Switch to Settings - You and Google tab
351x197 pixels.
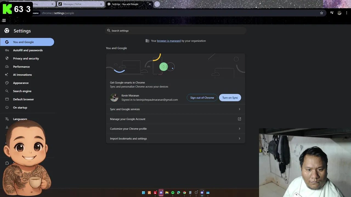(129, 4)
